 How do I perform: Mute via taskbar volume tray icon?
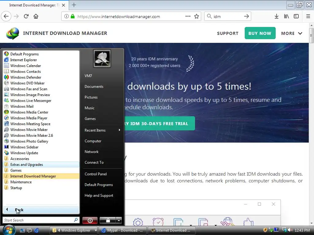[290, 230]
